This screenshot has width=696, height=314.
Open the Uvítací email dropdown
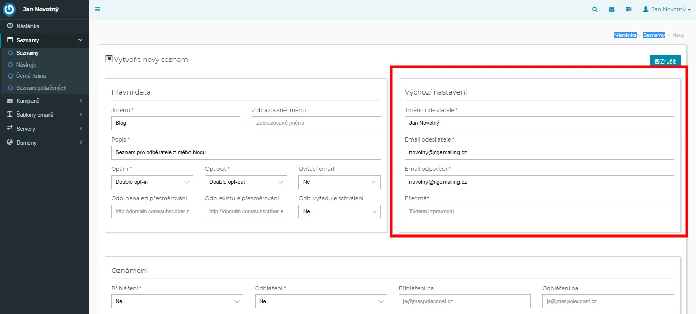coord(339,182)
